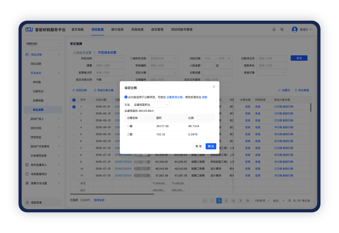339x233 pixels.
Task: Go to next page arrow
Action: 240,201
